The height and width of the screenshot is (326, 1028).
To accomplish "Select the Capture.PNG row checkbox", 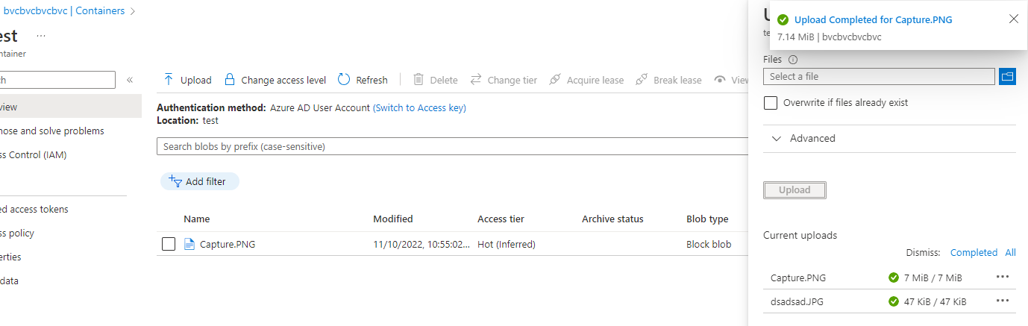I will [x=169, y=244].
